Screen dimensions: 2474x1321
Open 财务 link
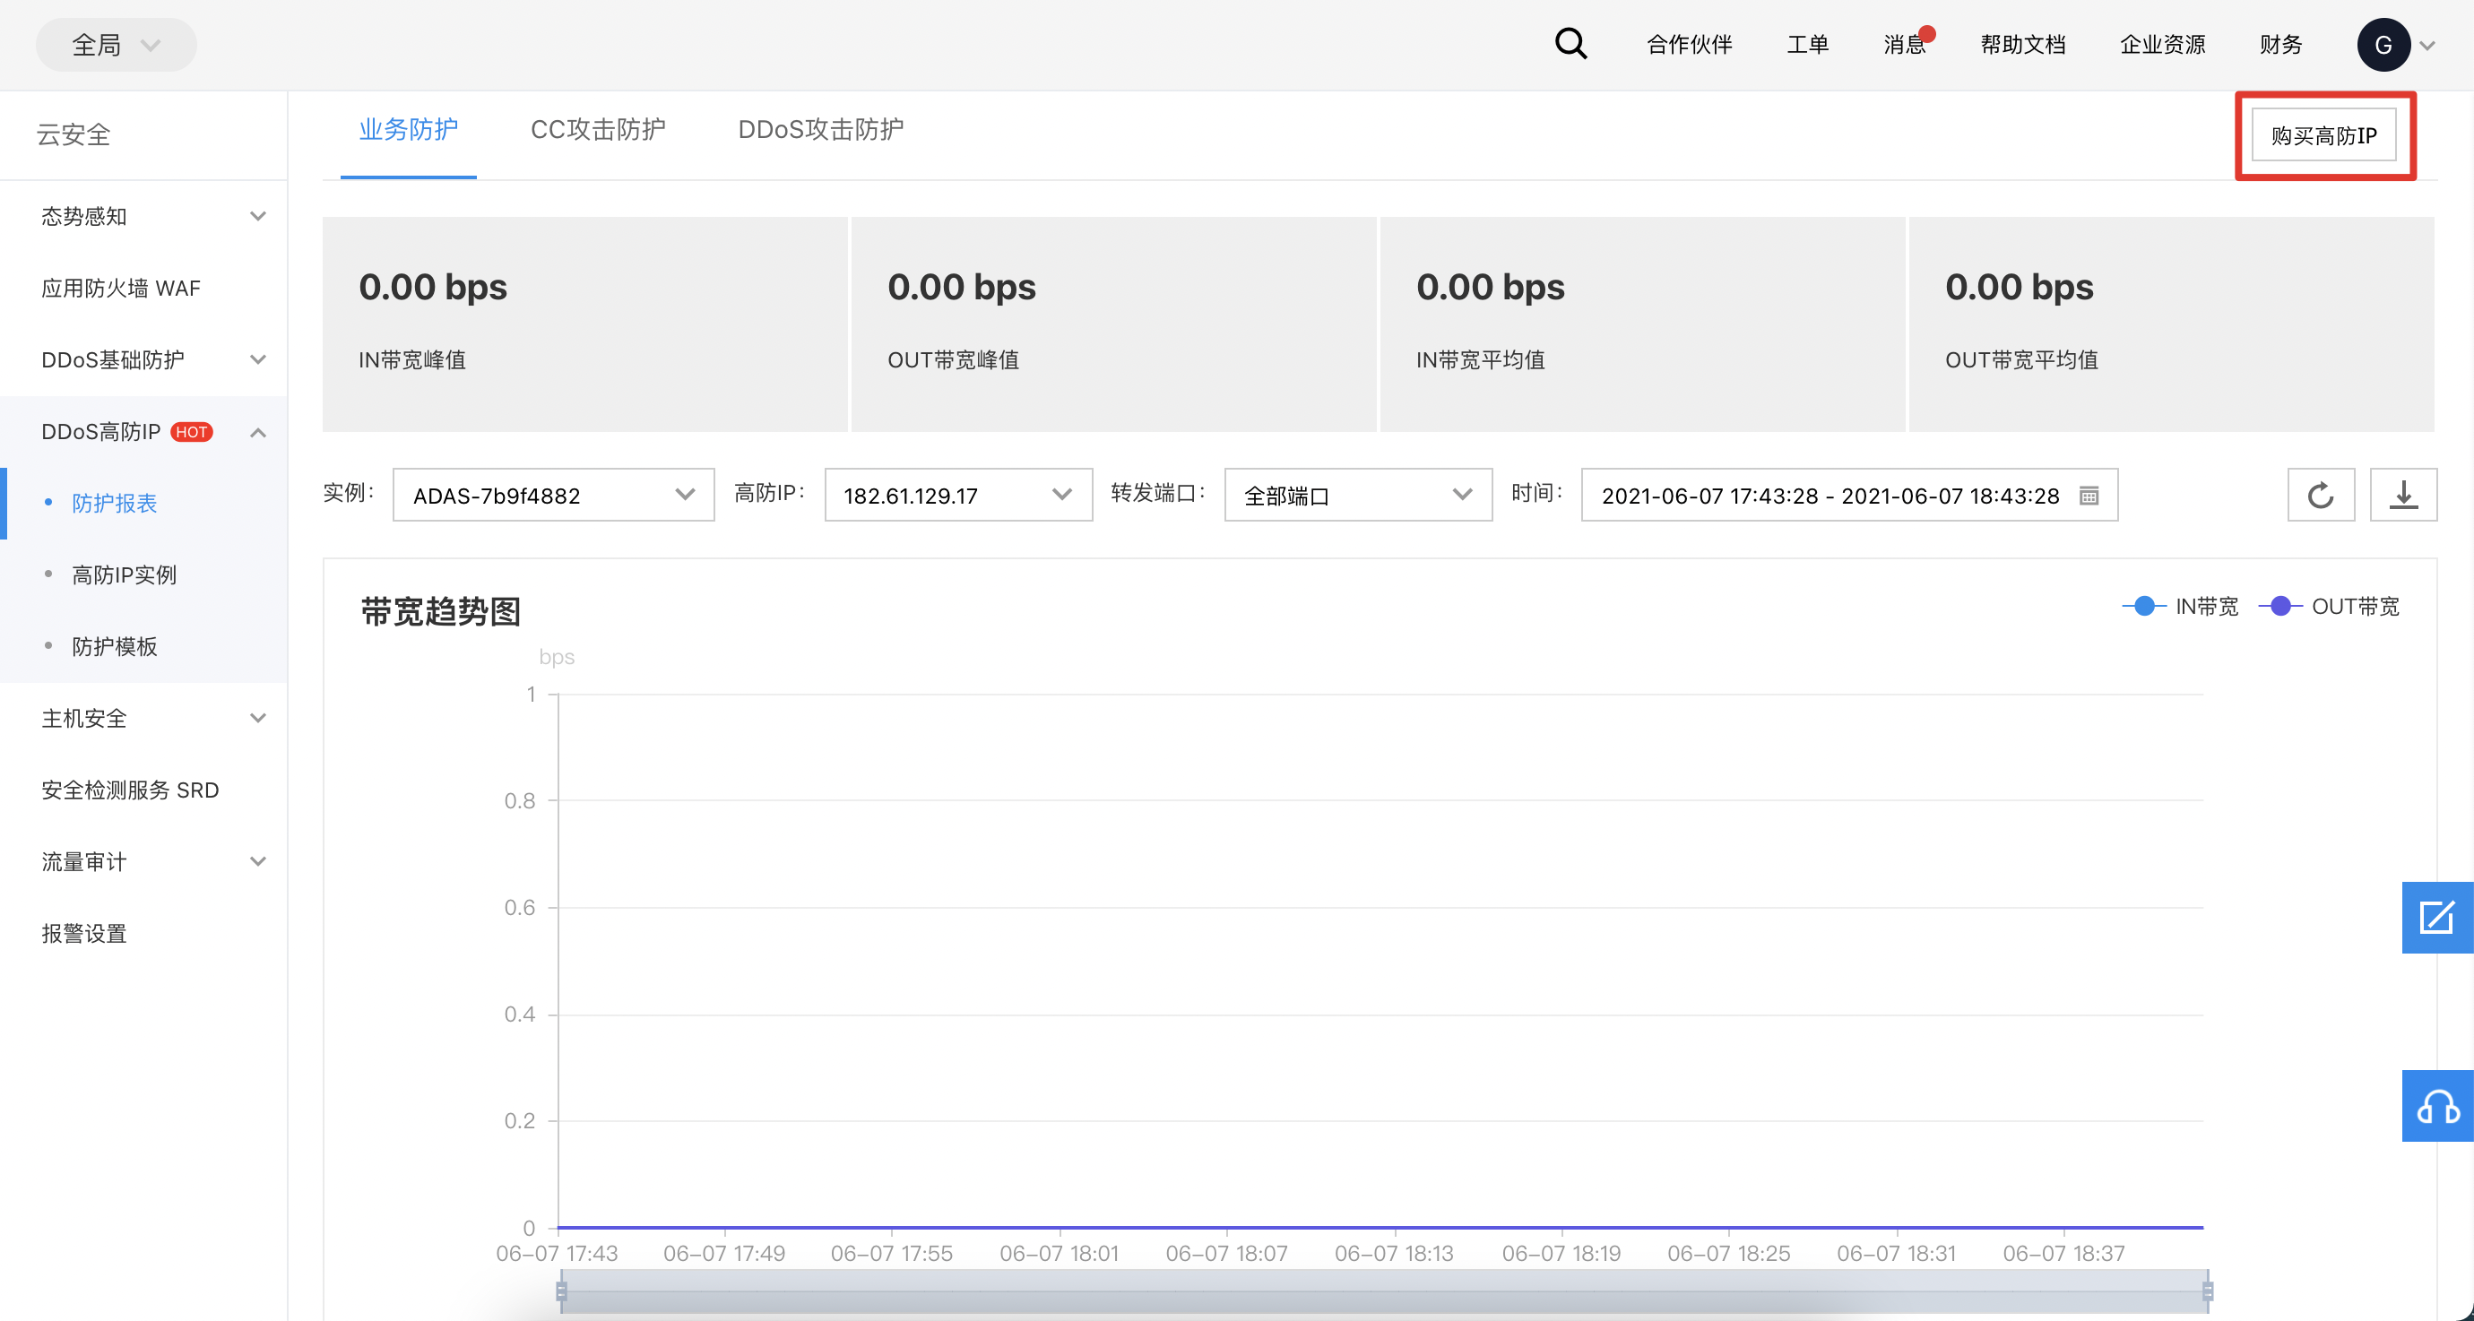tap(2281, 45)
